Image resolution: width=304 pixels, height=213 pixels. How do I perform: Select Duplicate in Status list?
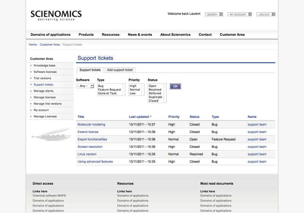tap(155, 97)
